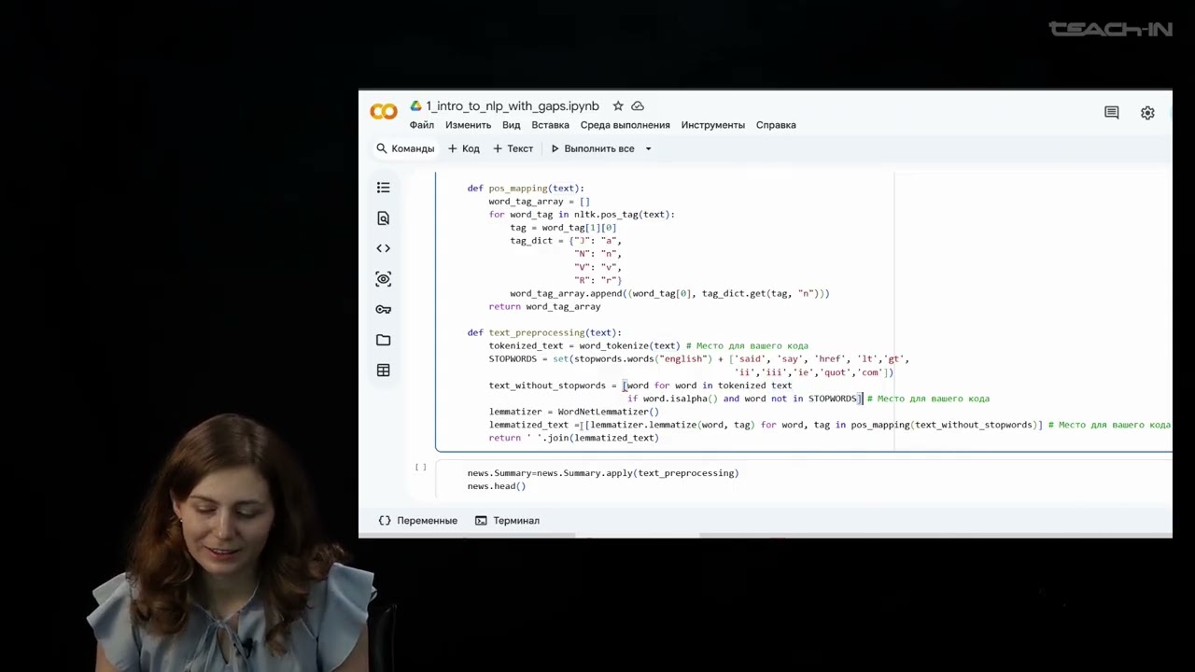Viewport: 1195px width, 672px height.
Task: Click the cloud save status icon
Action: pyautogui.click(x=638, y=106)
